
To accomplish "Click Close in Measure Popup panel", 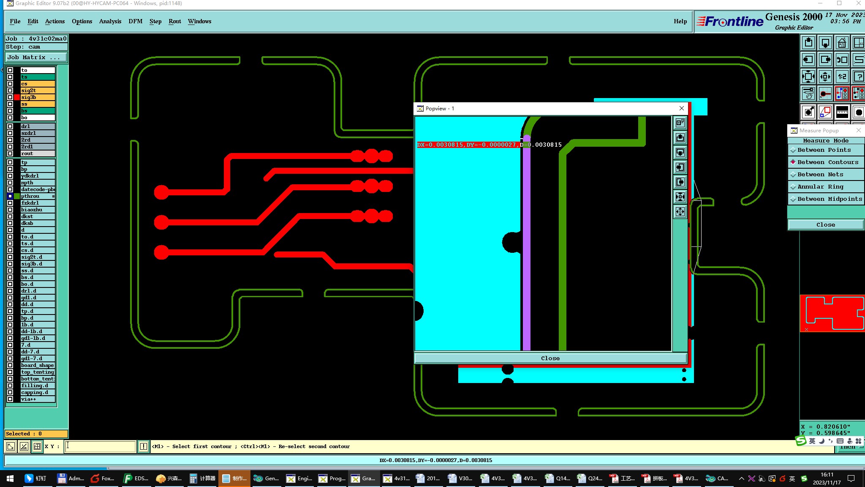I will [825, 225].
